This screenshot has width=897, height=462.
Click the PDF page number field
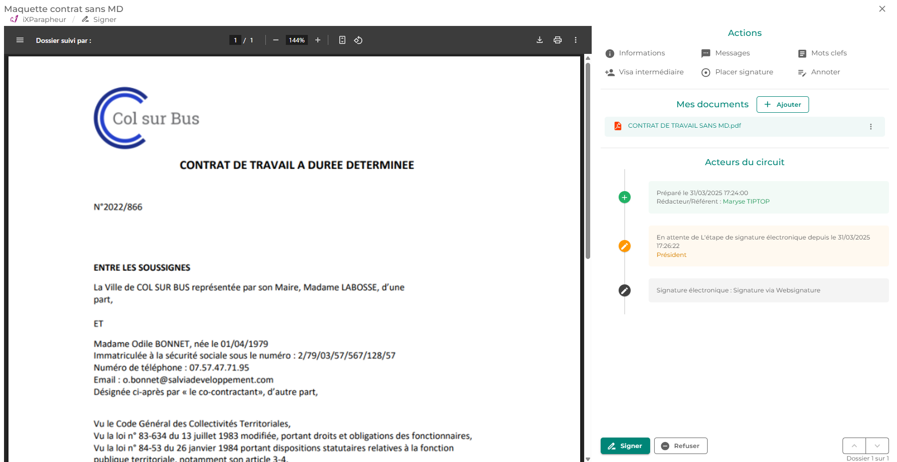coord(235,40)
